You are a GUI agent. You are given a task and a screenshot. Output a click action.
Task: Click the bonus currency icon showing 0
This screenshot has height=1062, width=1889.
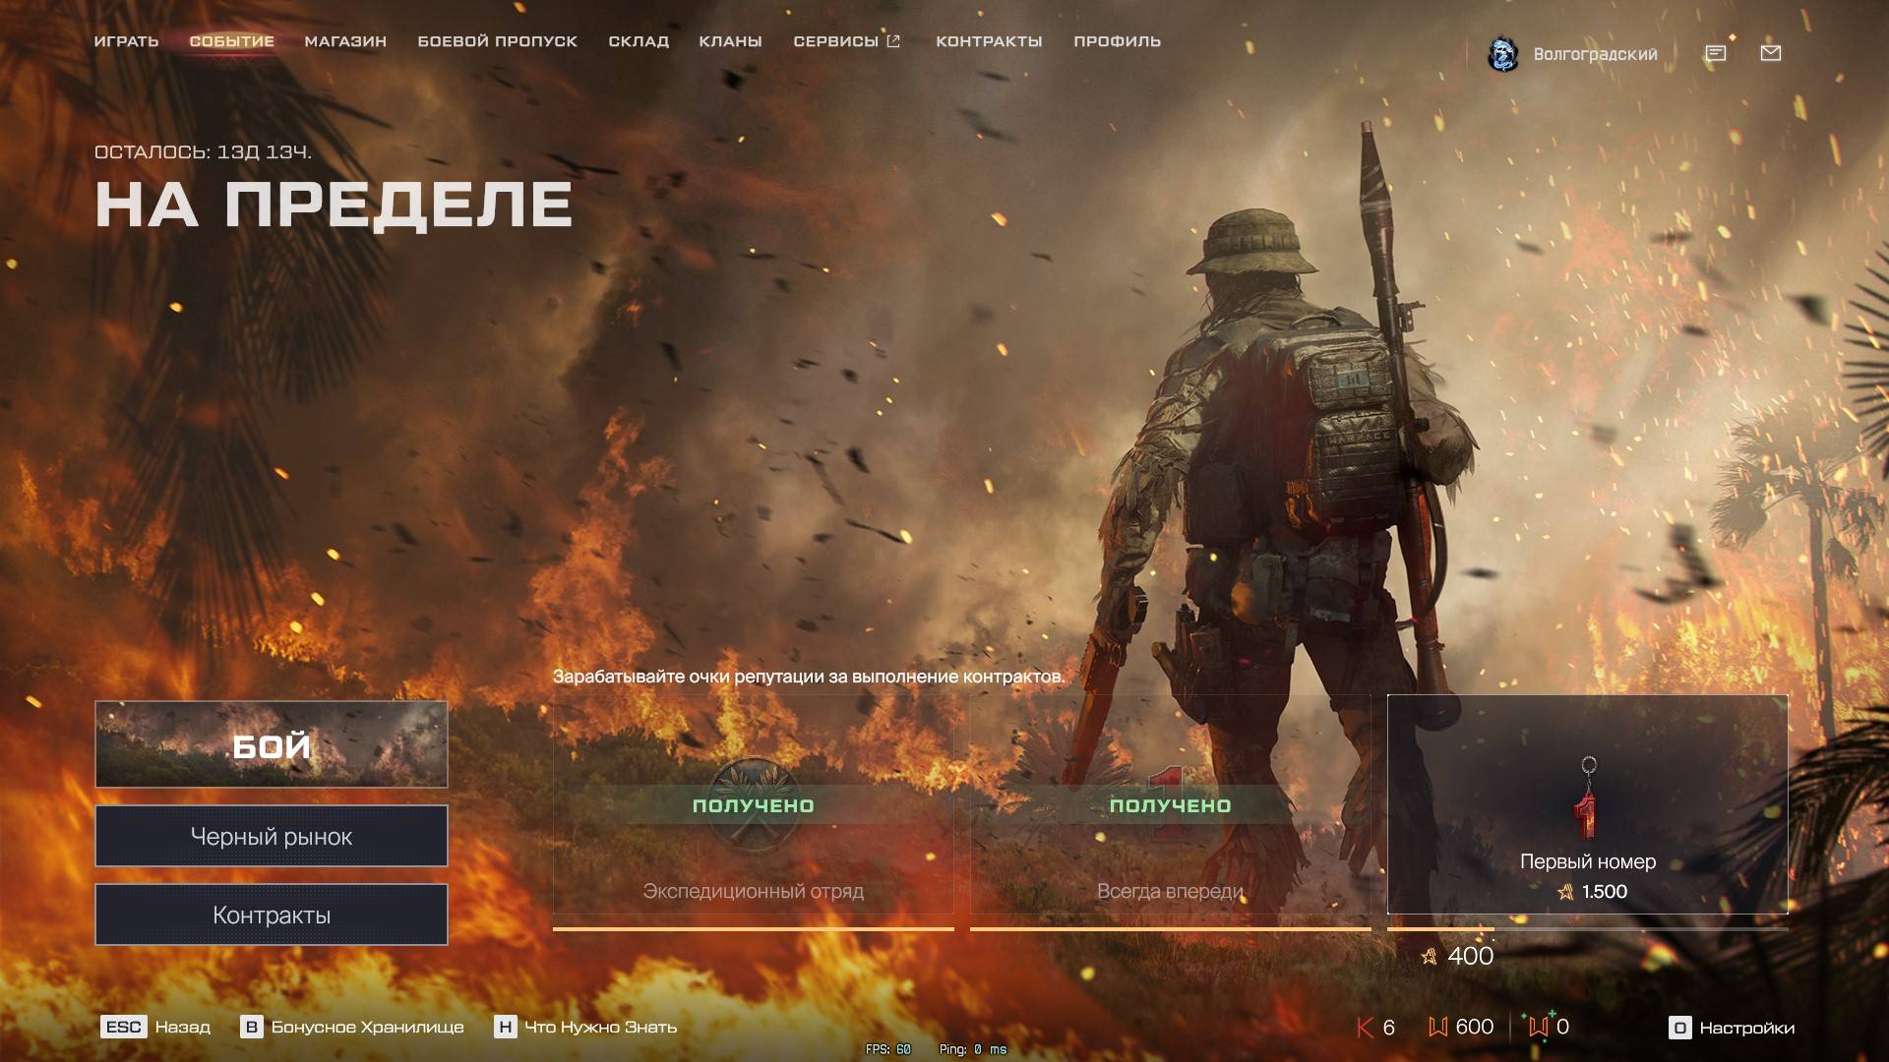(1540, 1027)
